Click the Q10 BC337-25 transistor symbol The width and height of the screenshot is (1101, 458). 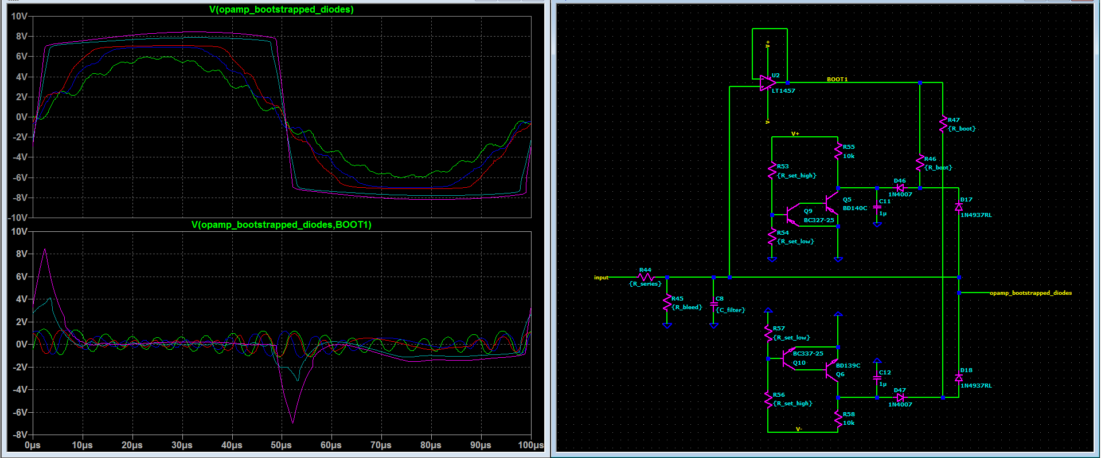(788, 359)
